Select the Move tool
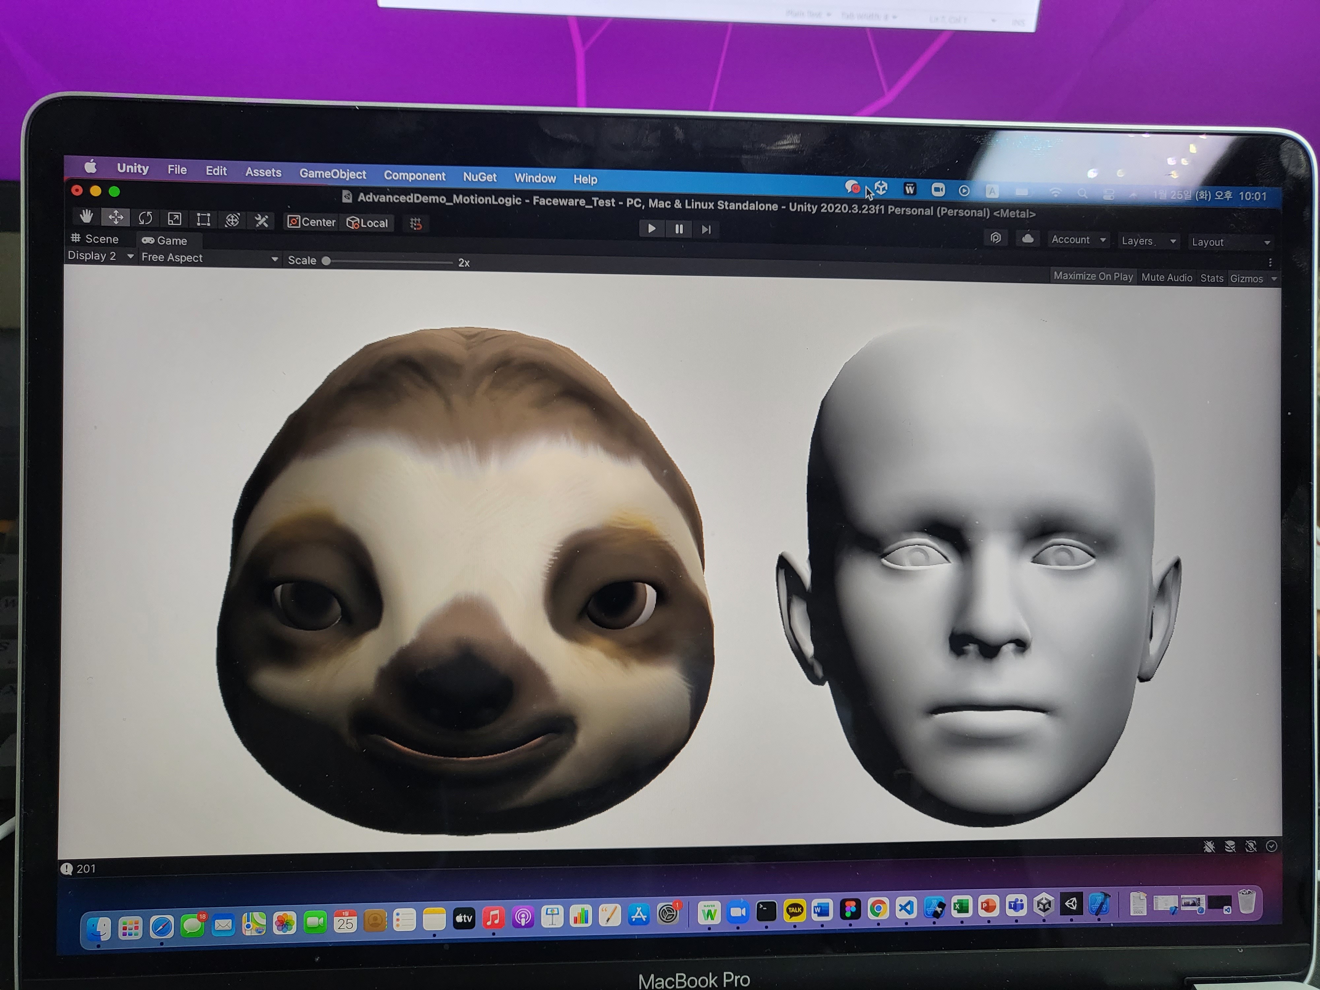This screenshot has height=990, width=1320. coord(116,217)
